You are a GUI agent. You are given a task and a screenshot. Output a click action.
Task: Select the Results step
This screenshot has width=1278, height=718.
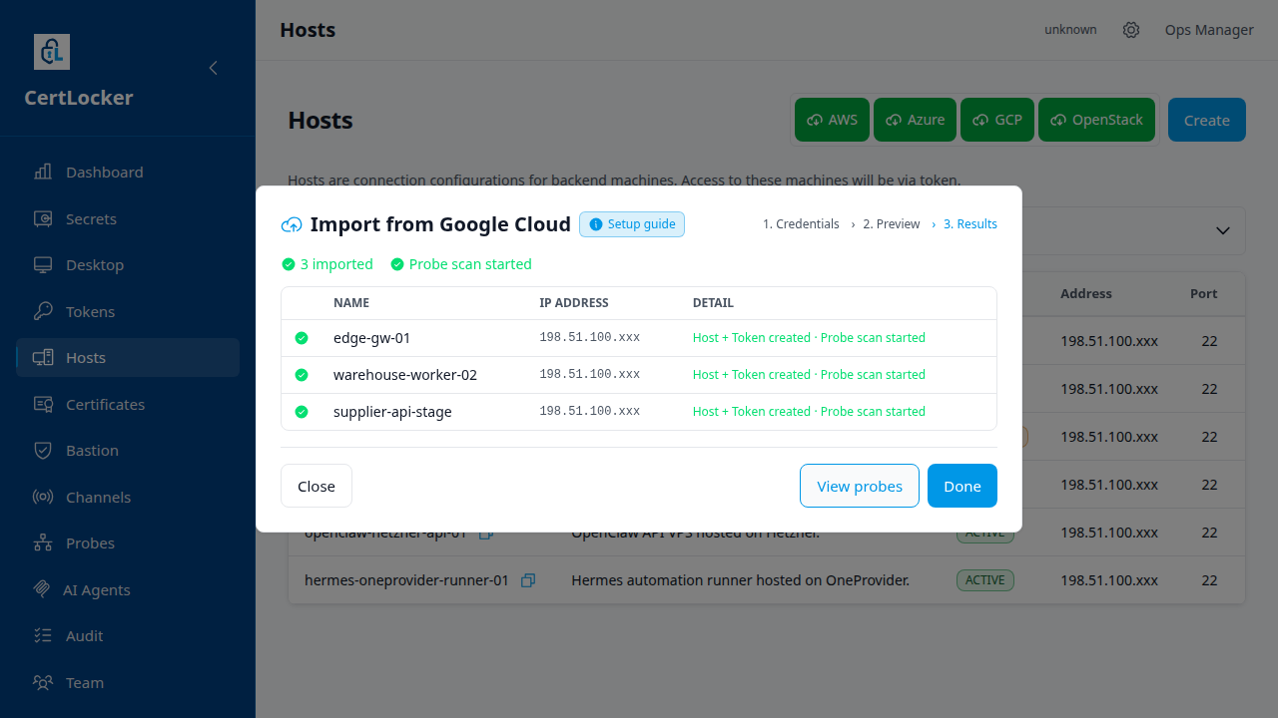970,224
